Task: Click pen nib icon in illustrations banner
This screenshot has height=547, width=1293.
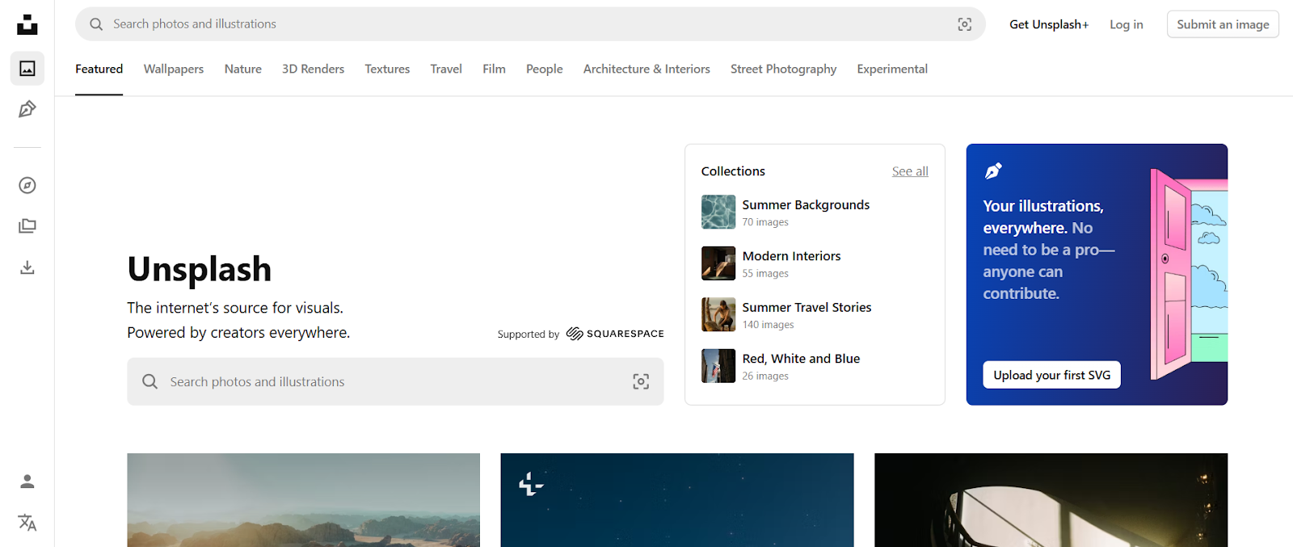Action: point(993,170)
